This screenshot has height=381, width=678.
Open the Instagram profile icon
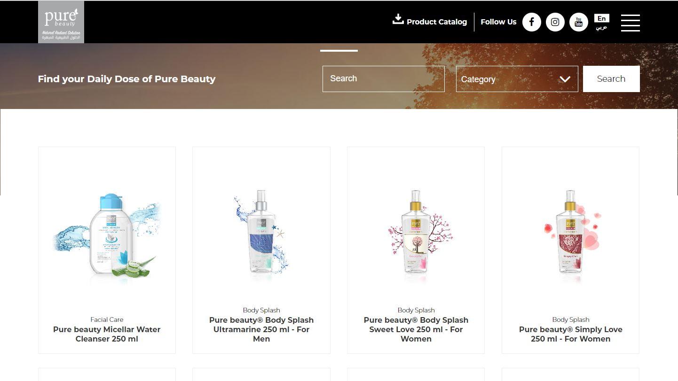pos(555,22)
